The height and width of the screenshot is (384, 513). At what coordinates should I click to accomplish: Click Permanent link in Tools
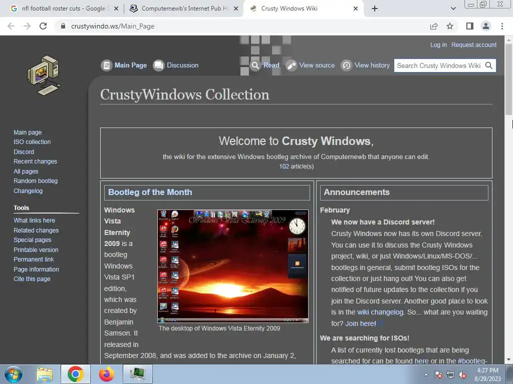[34, 259]
